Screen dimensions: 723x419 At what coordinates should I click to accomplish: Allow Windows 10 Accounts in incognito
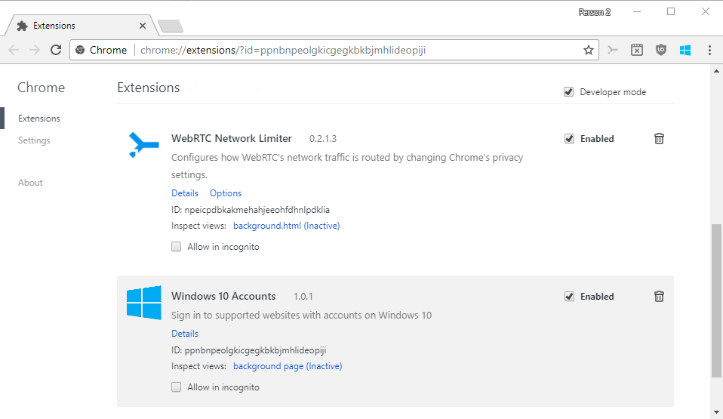(176, 387)
